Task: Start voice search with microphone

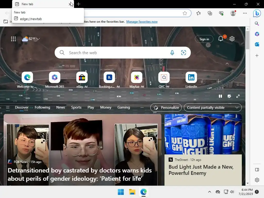Action: (x=172, y=53)
